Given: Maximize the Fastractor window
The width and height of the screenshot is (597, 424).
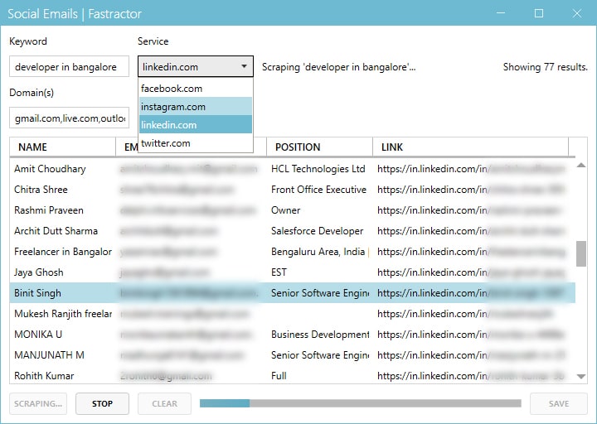Looking at the screenshot, I should click(539, 13).
